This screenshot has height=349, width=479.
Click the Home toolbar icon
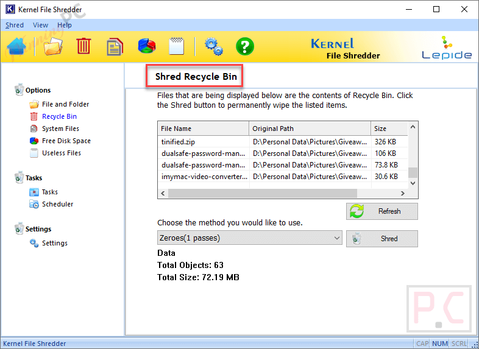[x=17, y=46]
